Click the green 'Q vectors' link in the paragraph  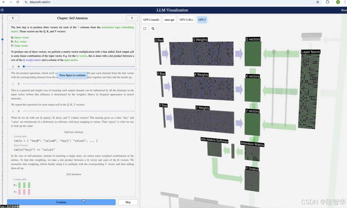tap(82, 56)
